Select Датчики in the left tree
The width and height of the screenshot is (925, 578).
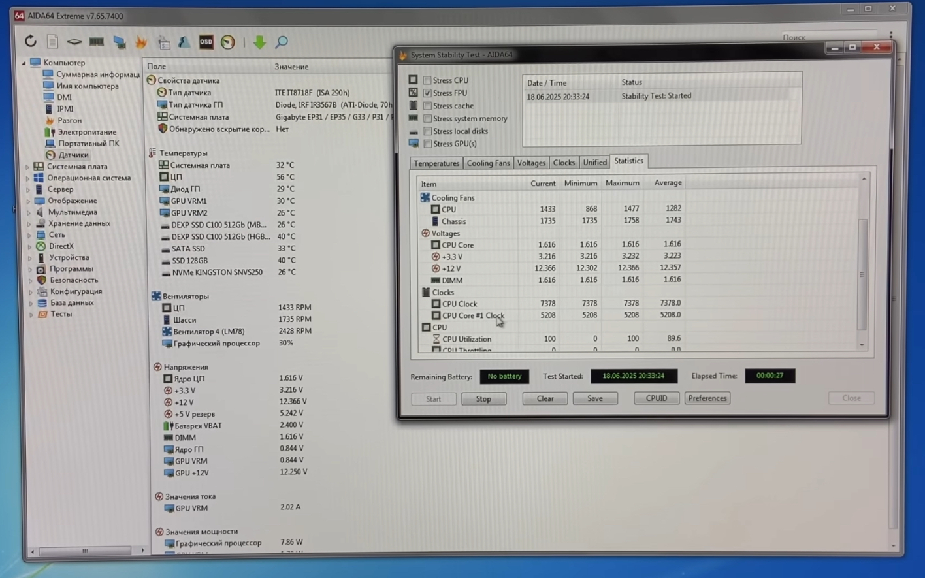click(73, 155)
